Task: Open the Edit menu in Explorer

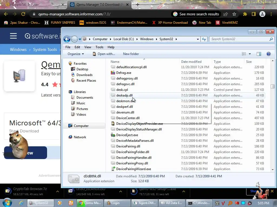Action: click(x=77, y=47)
